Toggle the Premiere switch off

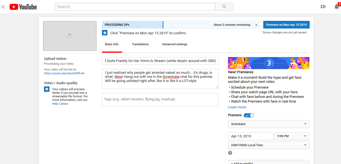(x=249, y=115)
